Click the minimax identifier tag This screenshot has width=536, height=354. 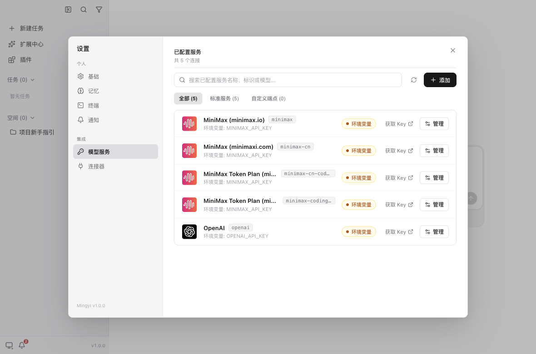pyautogui.click(x=282, y=120)
